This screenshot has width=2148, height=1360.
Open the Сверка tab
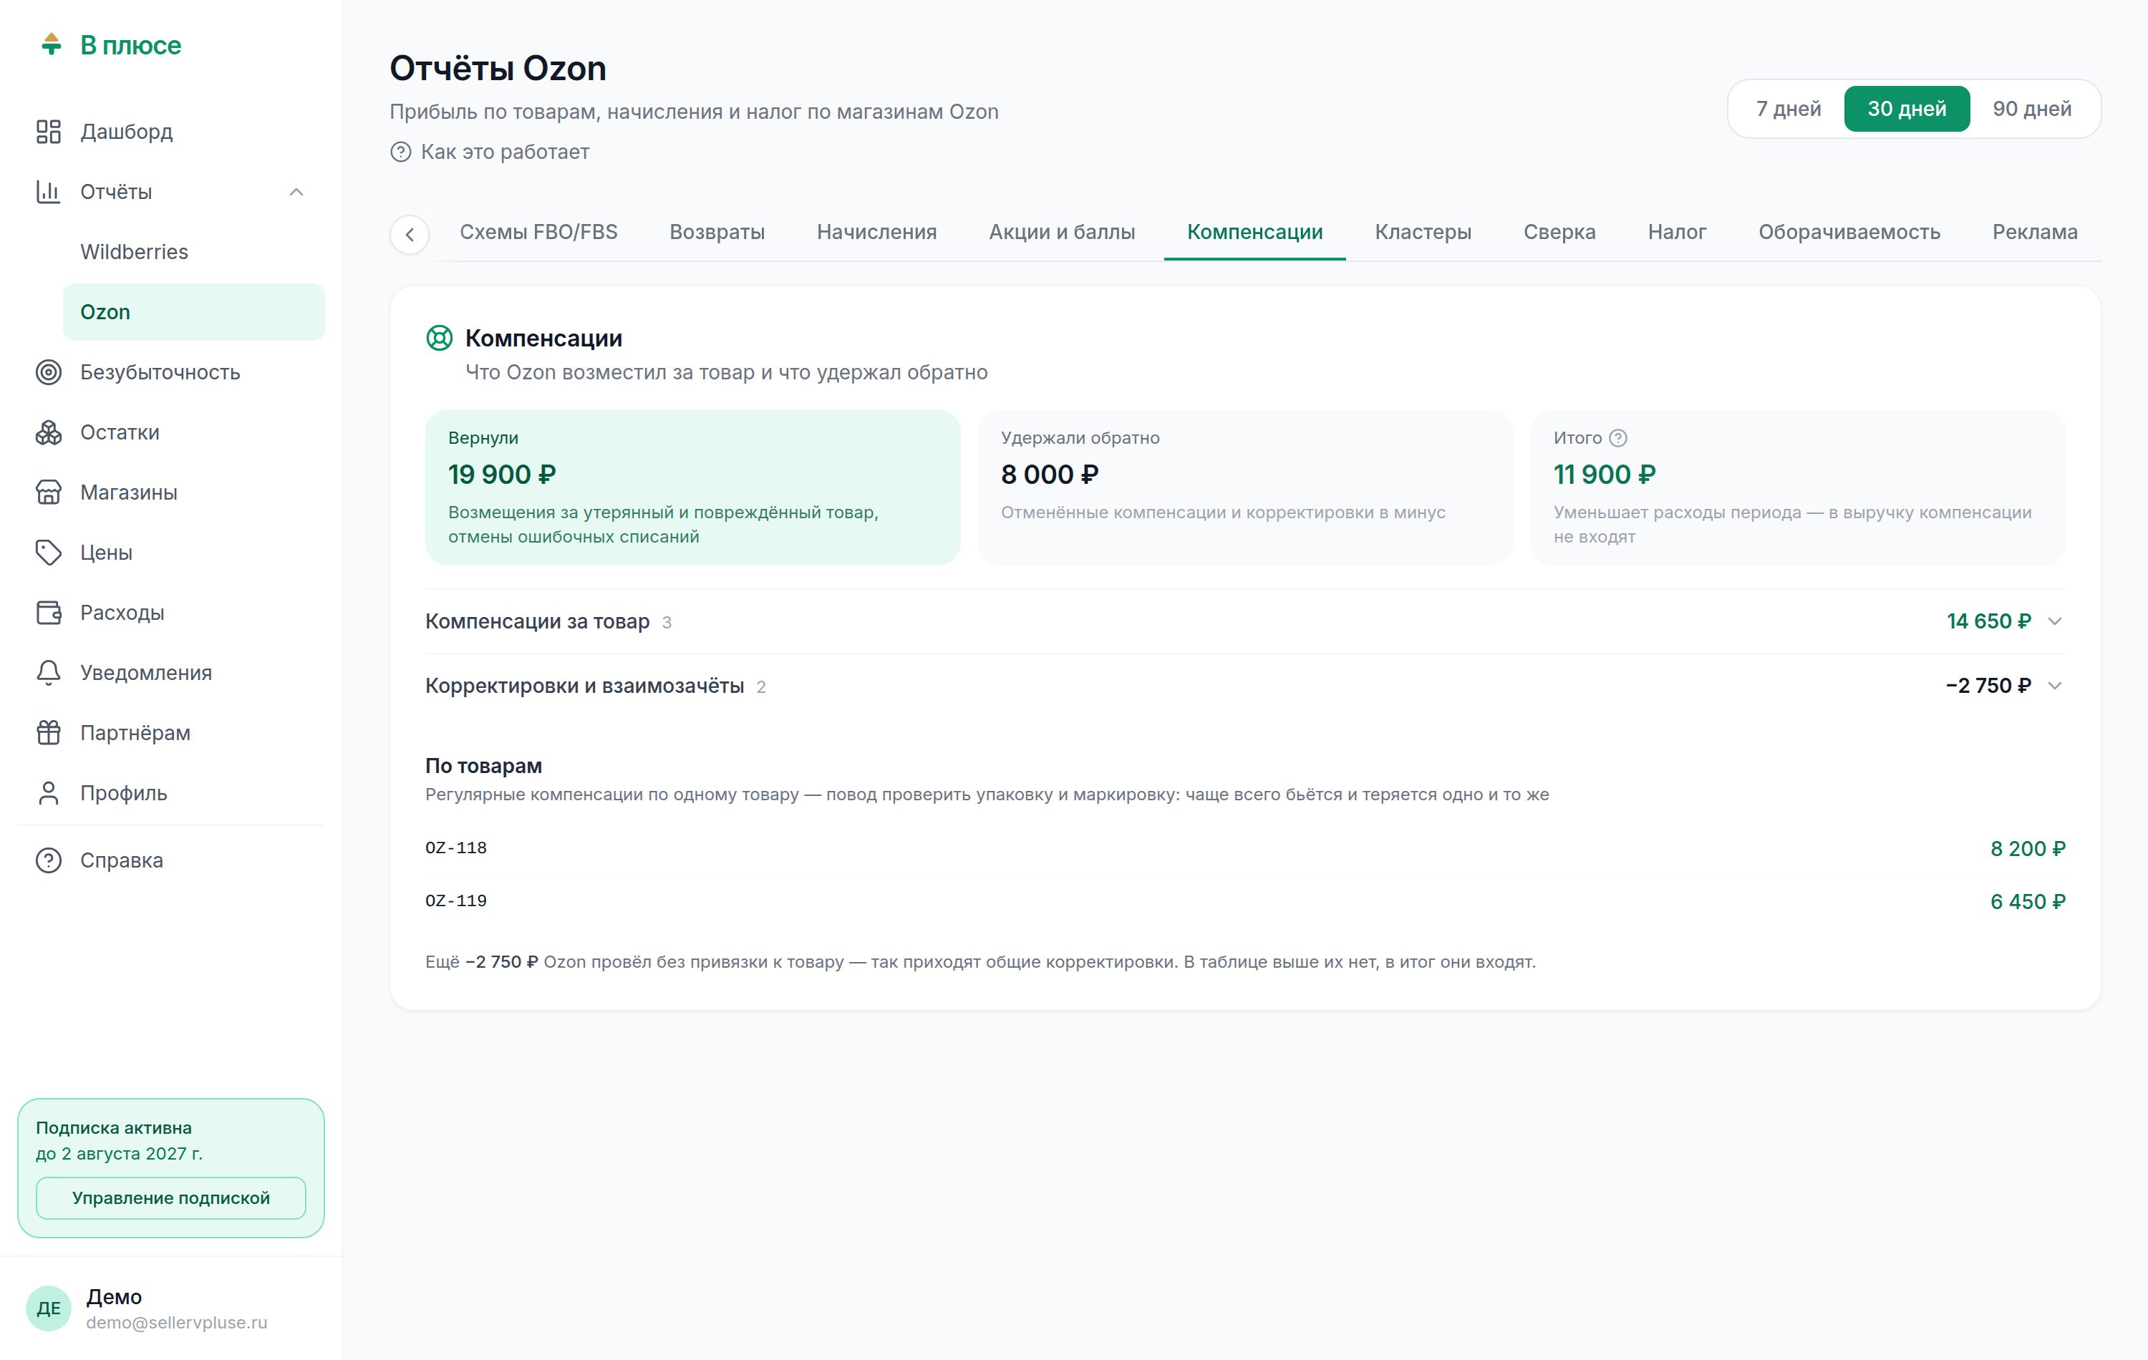click(1559, 232)
